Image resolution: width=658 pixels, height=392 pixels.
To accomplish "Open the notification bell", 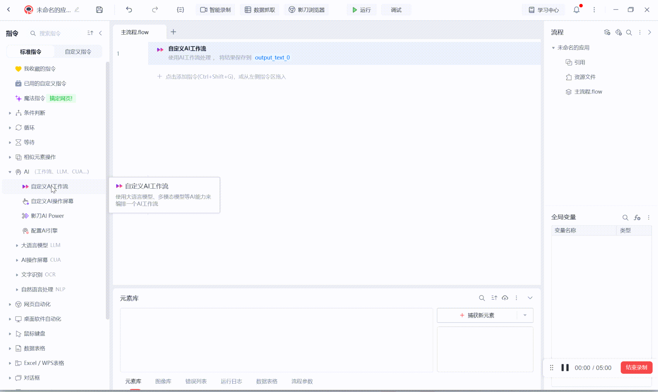I will click(x=576, y=10).
